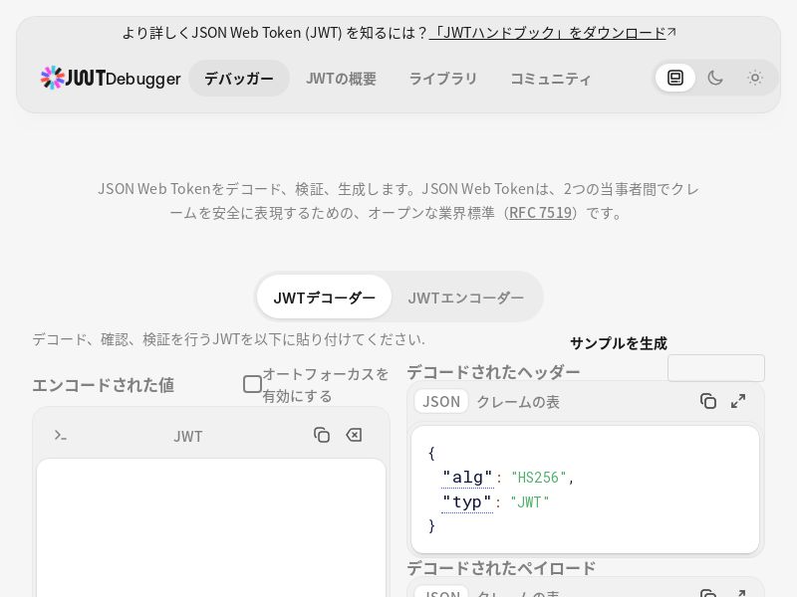Clear the JWT input with backspace icon

(354, 435)
